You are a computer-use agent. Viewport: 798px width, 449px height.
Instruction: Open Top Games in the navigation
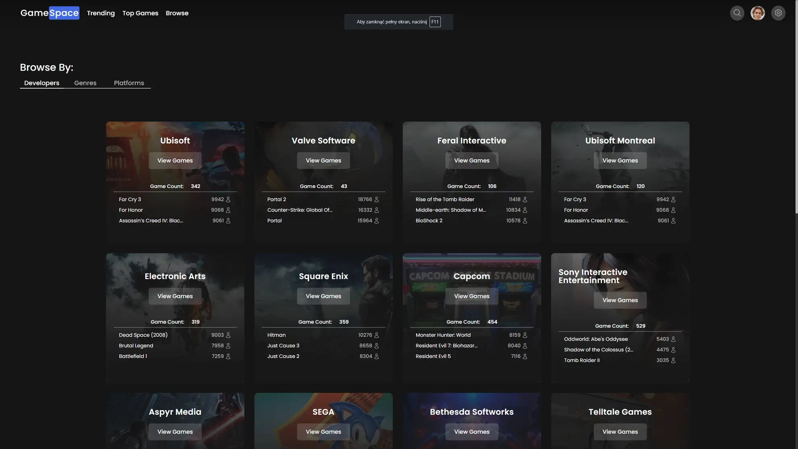pos(140,13)
